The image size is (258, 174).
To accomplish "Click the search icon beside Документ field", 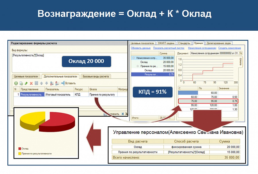I will pyautogui.click(x=241, y=53).
